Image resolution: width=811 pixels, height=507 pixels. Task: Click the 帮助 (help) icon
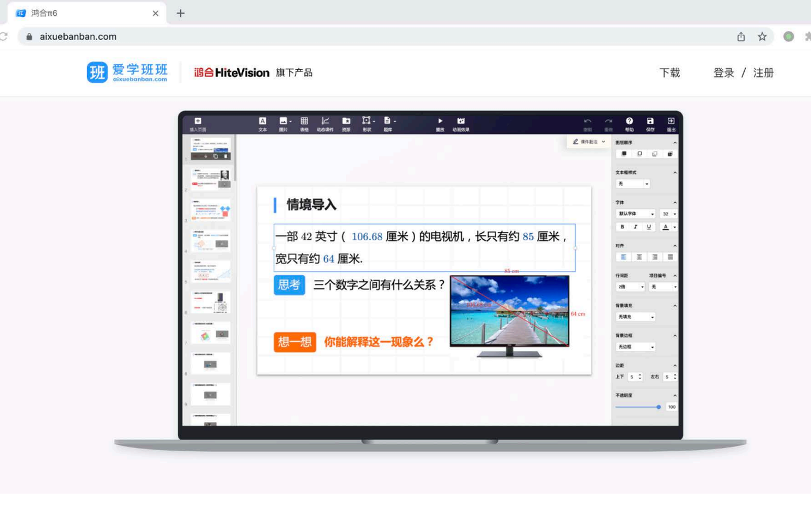click(x=630, y=123)
